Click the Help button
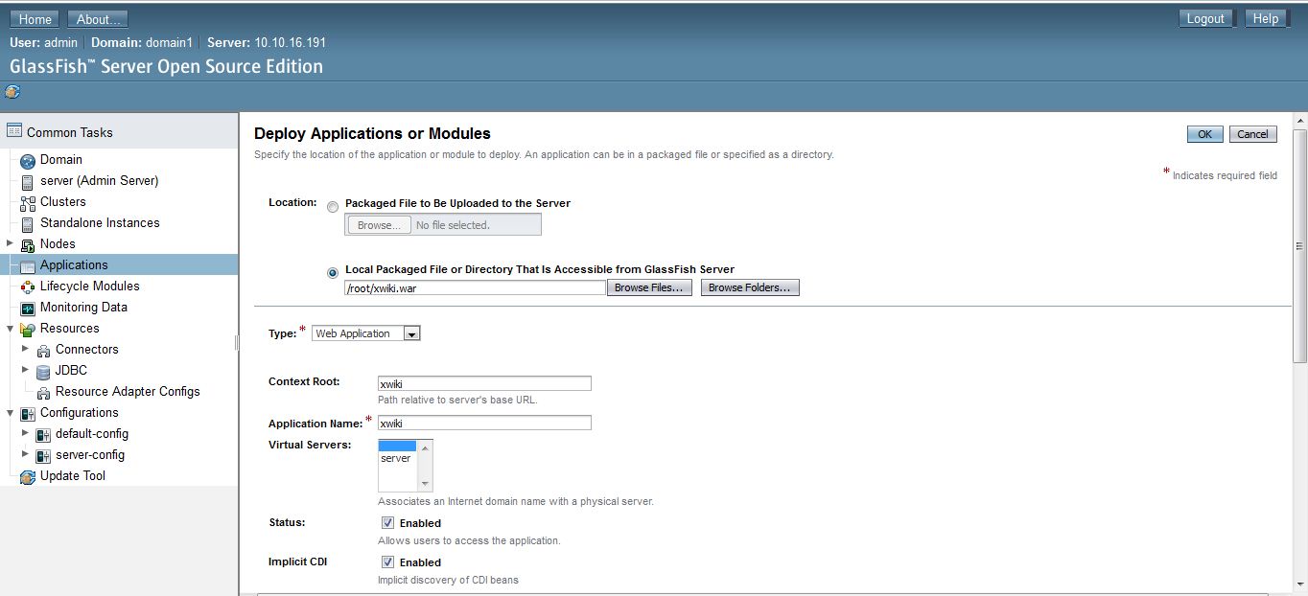This screenshot has height=596, width=1308. point(1266,18)
